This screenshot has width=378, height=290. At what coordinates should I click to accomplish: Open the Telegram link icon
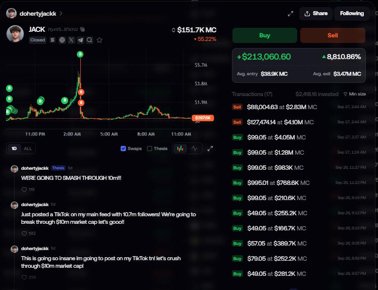coord(80,40)
